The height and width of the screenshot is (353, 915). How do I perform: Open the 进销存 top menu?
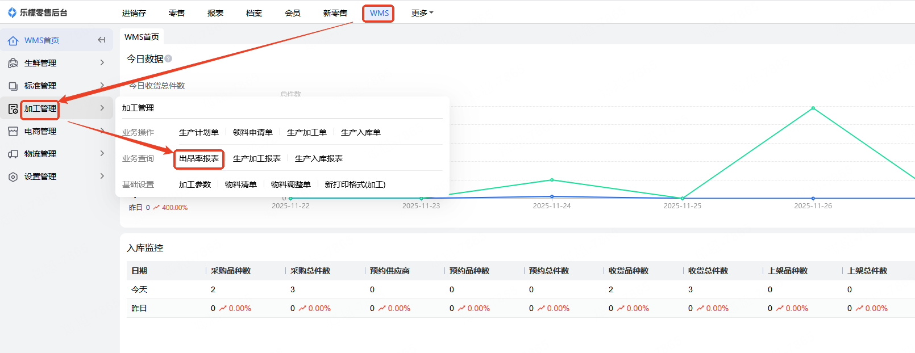[x=134, y=13]
